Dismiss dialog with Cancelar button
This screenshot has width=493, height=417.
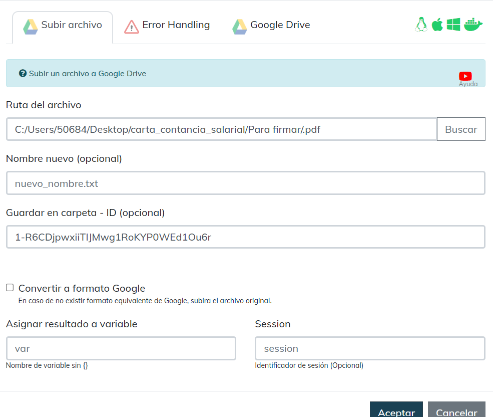[x=456, y=410]
